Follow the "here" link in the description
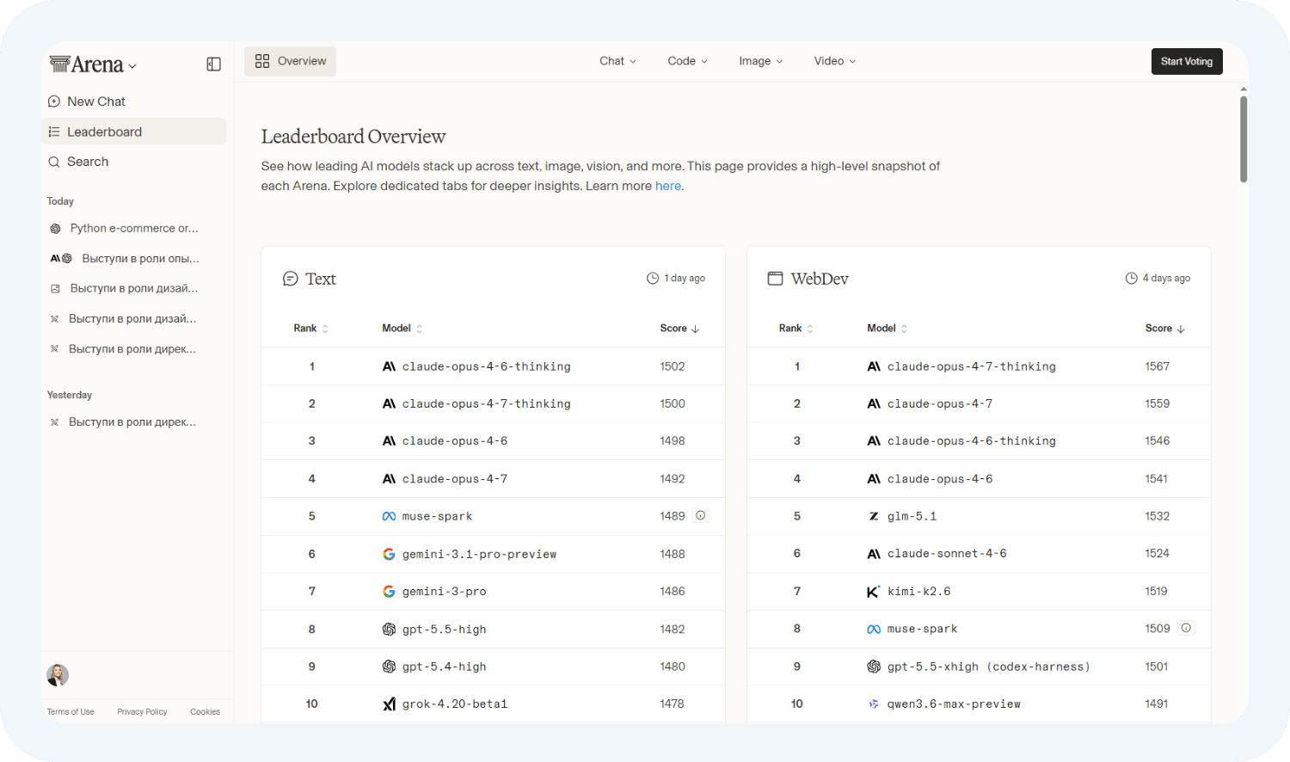 coord(668,186)
